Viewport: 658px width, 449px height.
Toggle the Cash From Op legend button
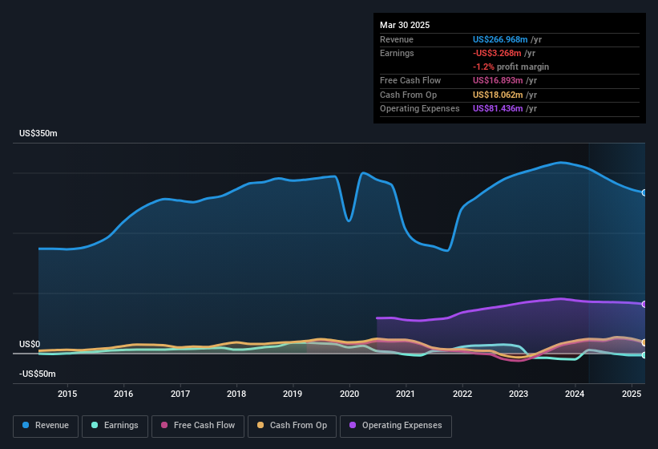pos(292,426)
